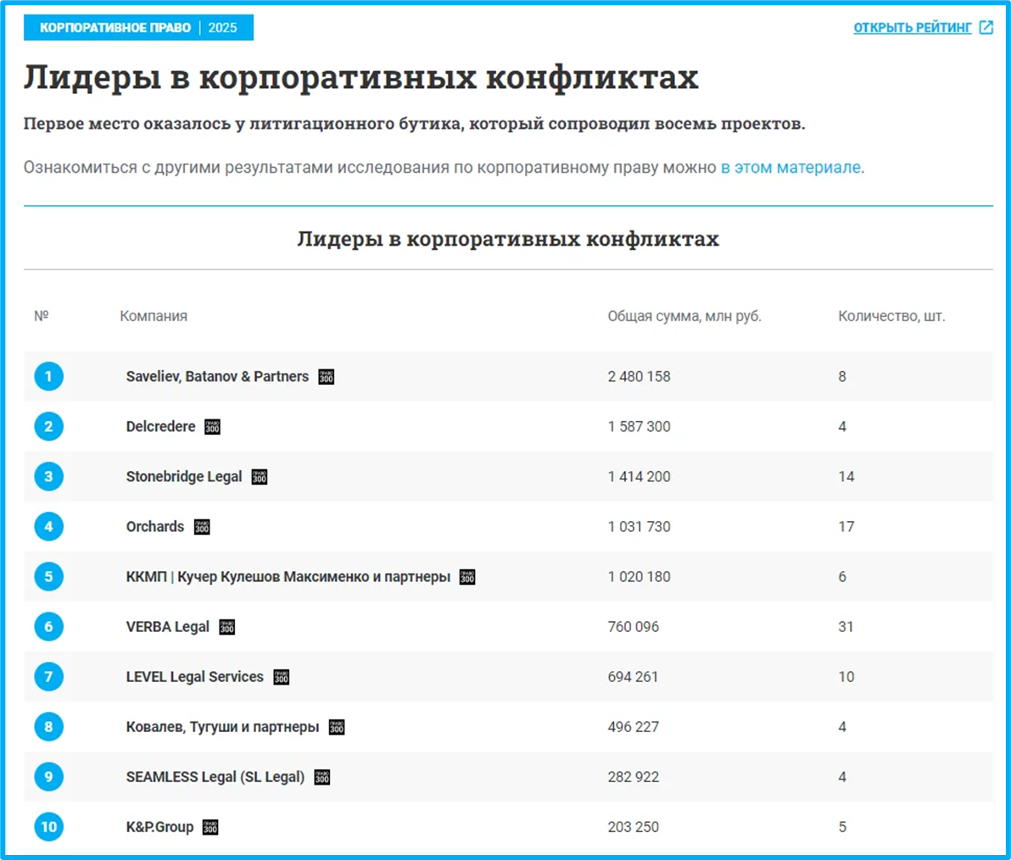Click the quantity 31 in VERBA Legal row
This screenshot has width=1011, height=860.
[846, 627]
